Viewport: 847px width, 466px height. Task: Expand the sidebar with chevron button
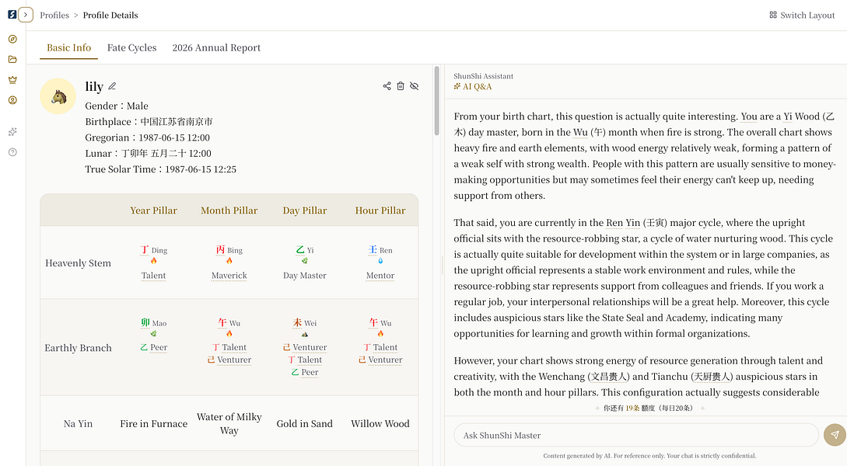point(26,15)
